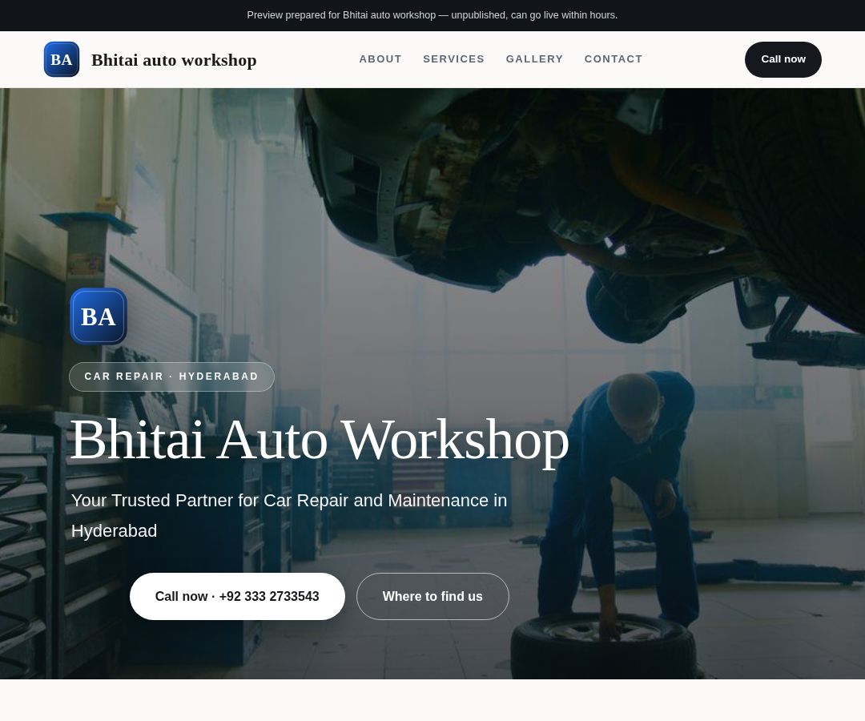The image size is (865, 721).
Task: Select the Where to find us button
Action: pyautogui.click(x=432, y=596)
